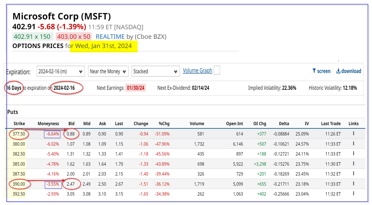This screenshot has height=205, width=372.
Task: Click the 1,732 volume value
Action: (x=199, y=144)
